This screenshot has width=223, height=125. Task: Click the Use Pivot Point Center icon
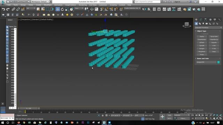click(86, 9)
